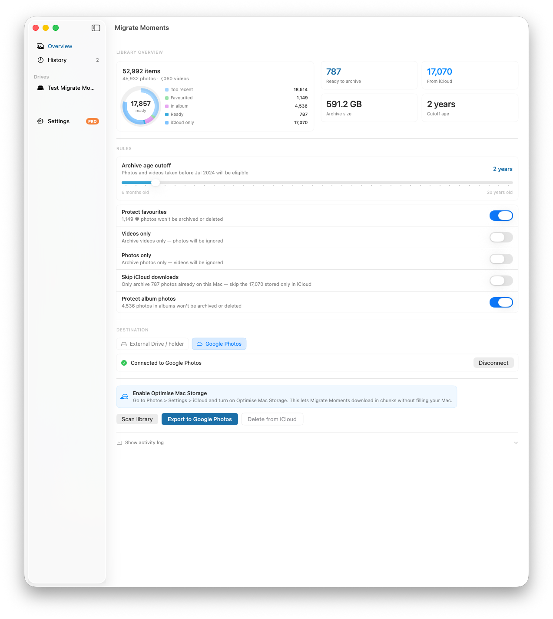Click the 787 Ready to archive card
The width and height of the screenshot is (553, 619).
tap(369, 75)
